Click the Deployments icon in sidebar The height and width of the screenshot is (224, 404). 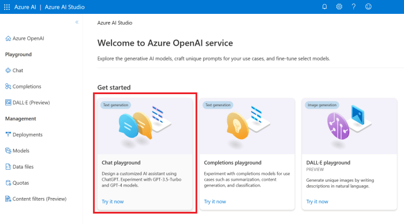pos(8,135)
